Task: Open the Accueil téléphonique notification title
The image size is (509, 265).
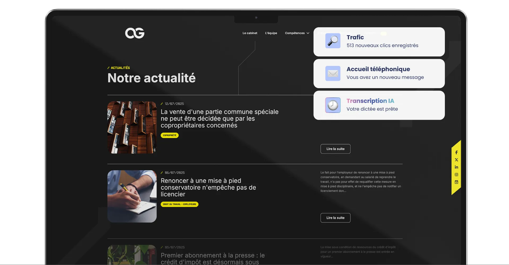Action: tap(378, 69)
